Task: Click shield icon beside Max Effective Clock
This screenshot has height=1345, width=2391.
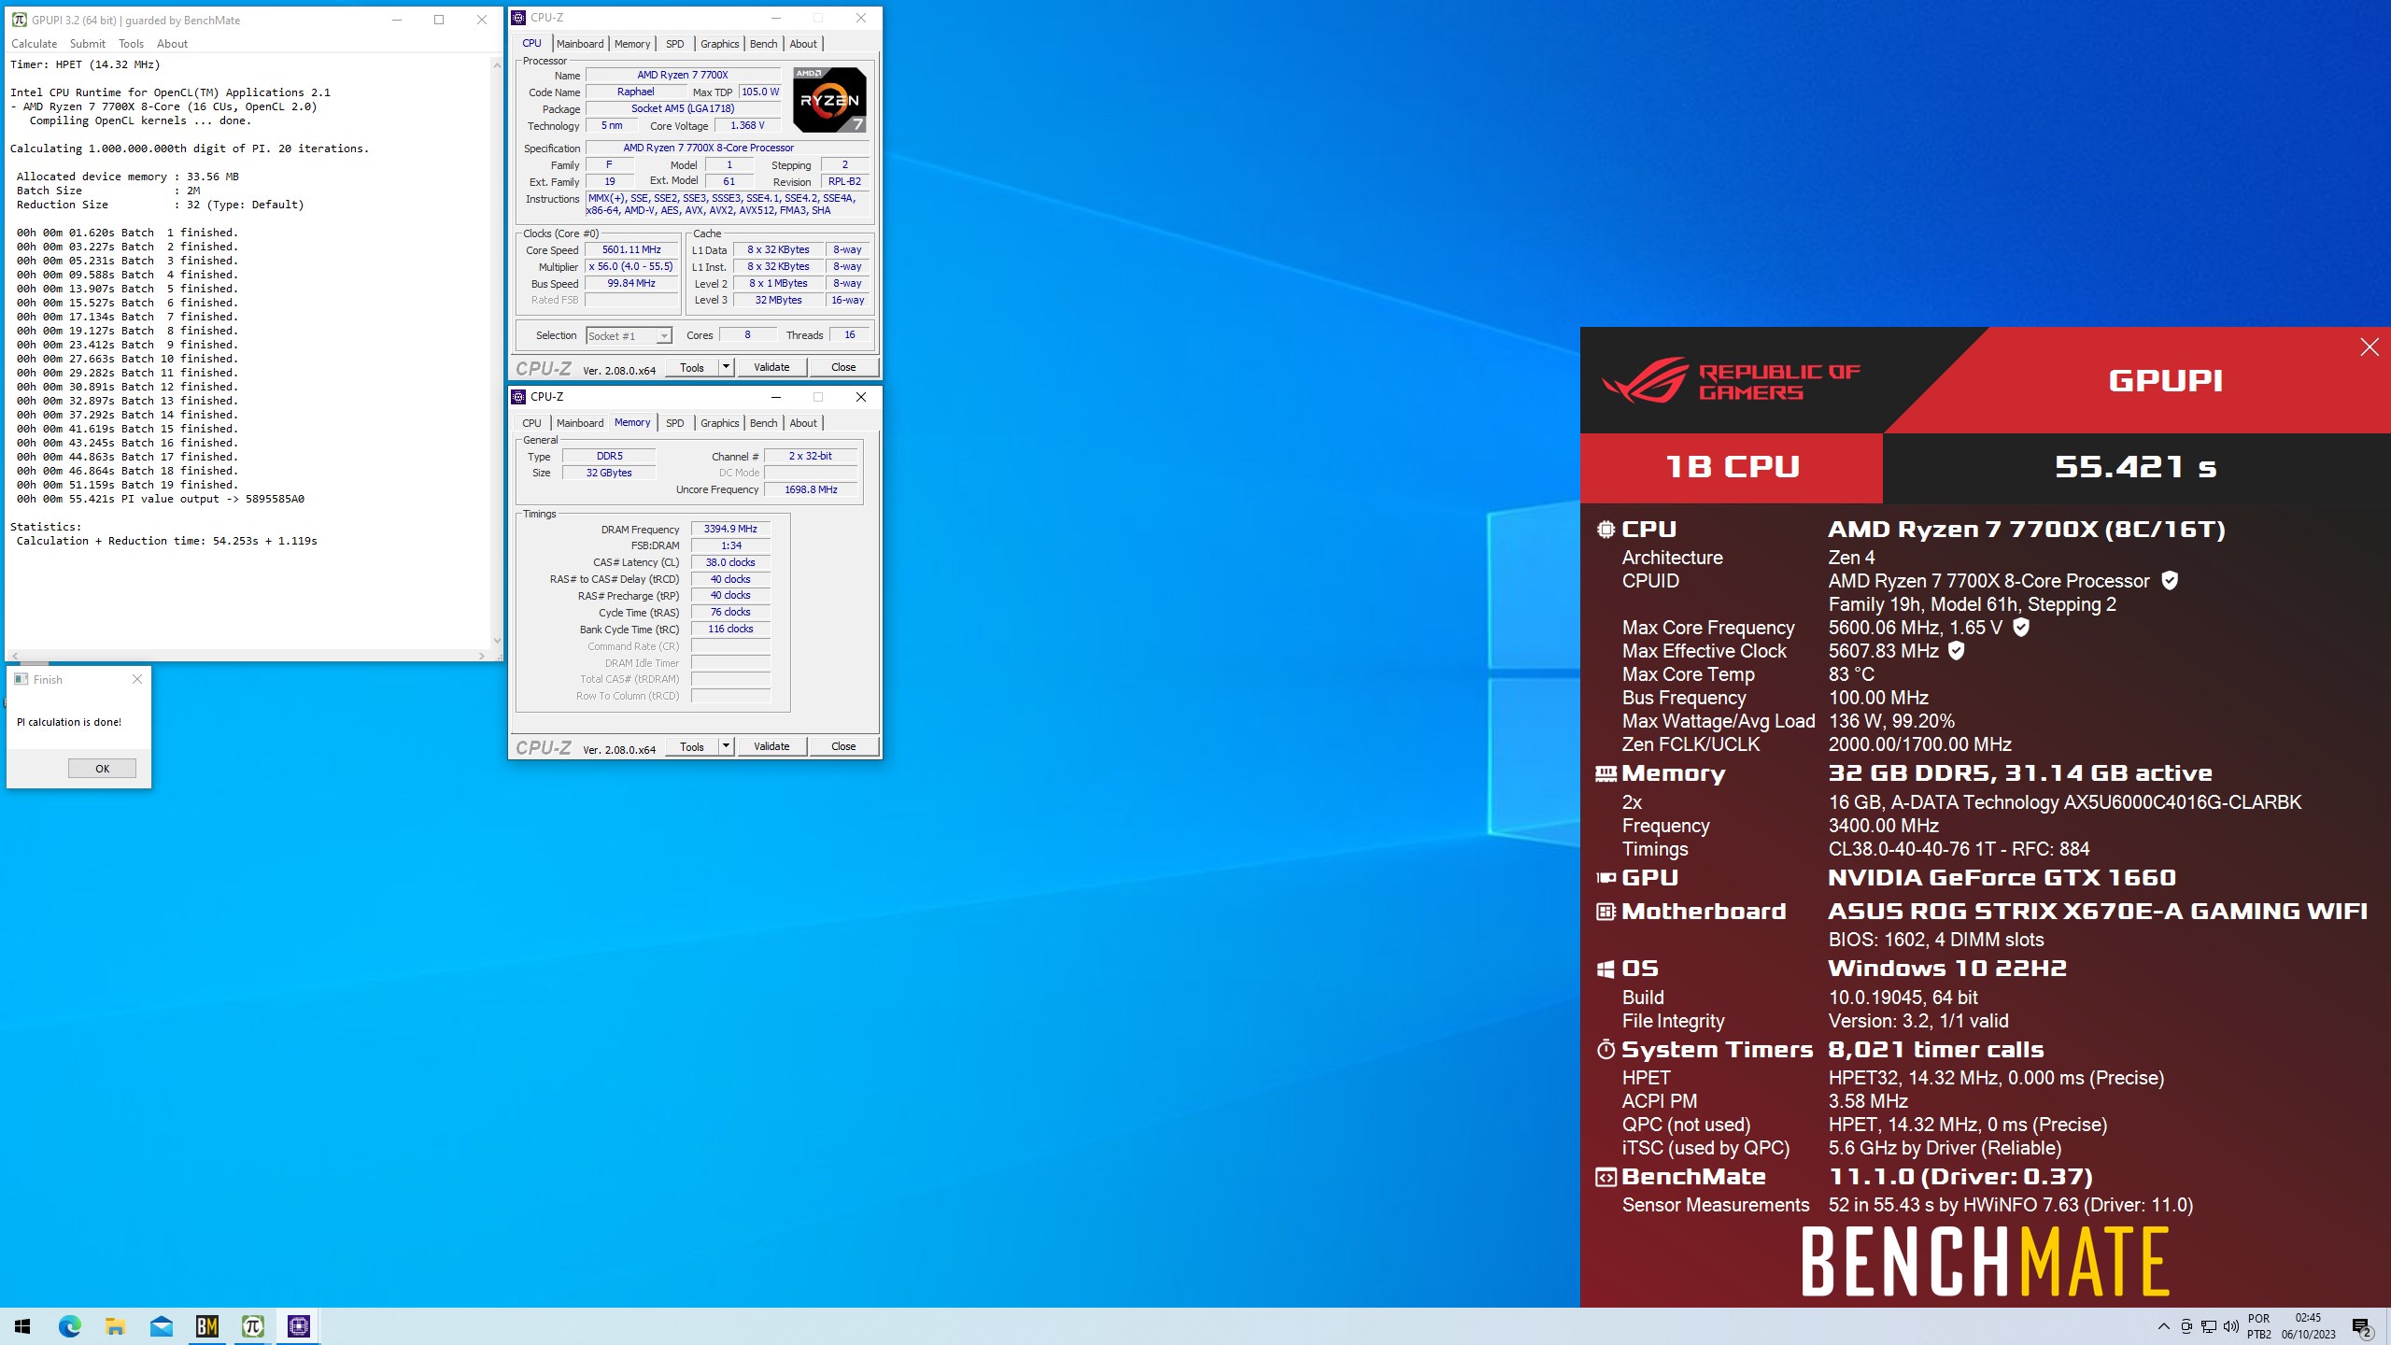Action: tap(1957, 650)
